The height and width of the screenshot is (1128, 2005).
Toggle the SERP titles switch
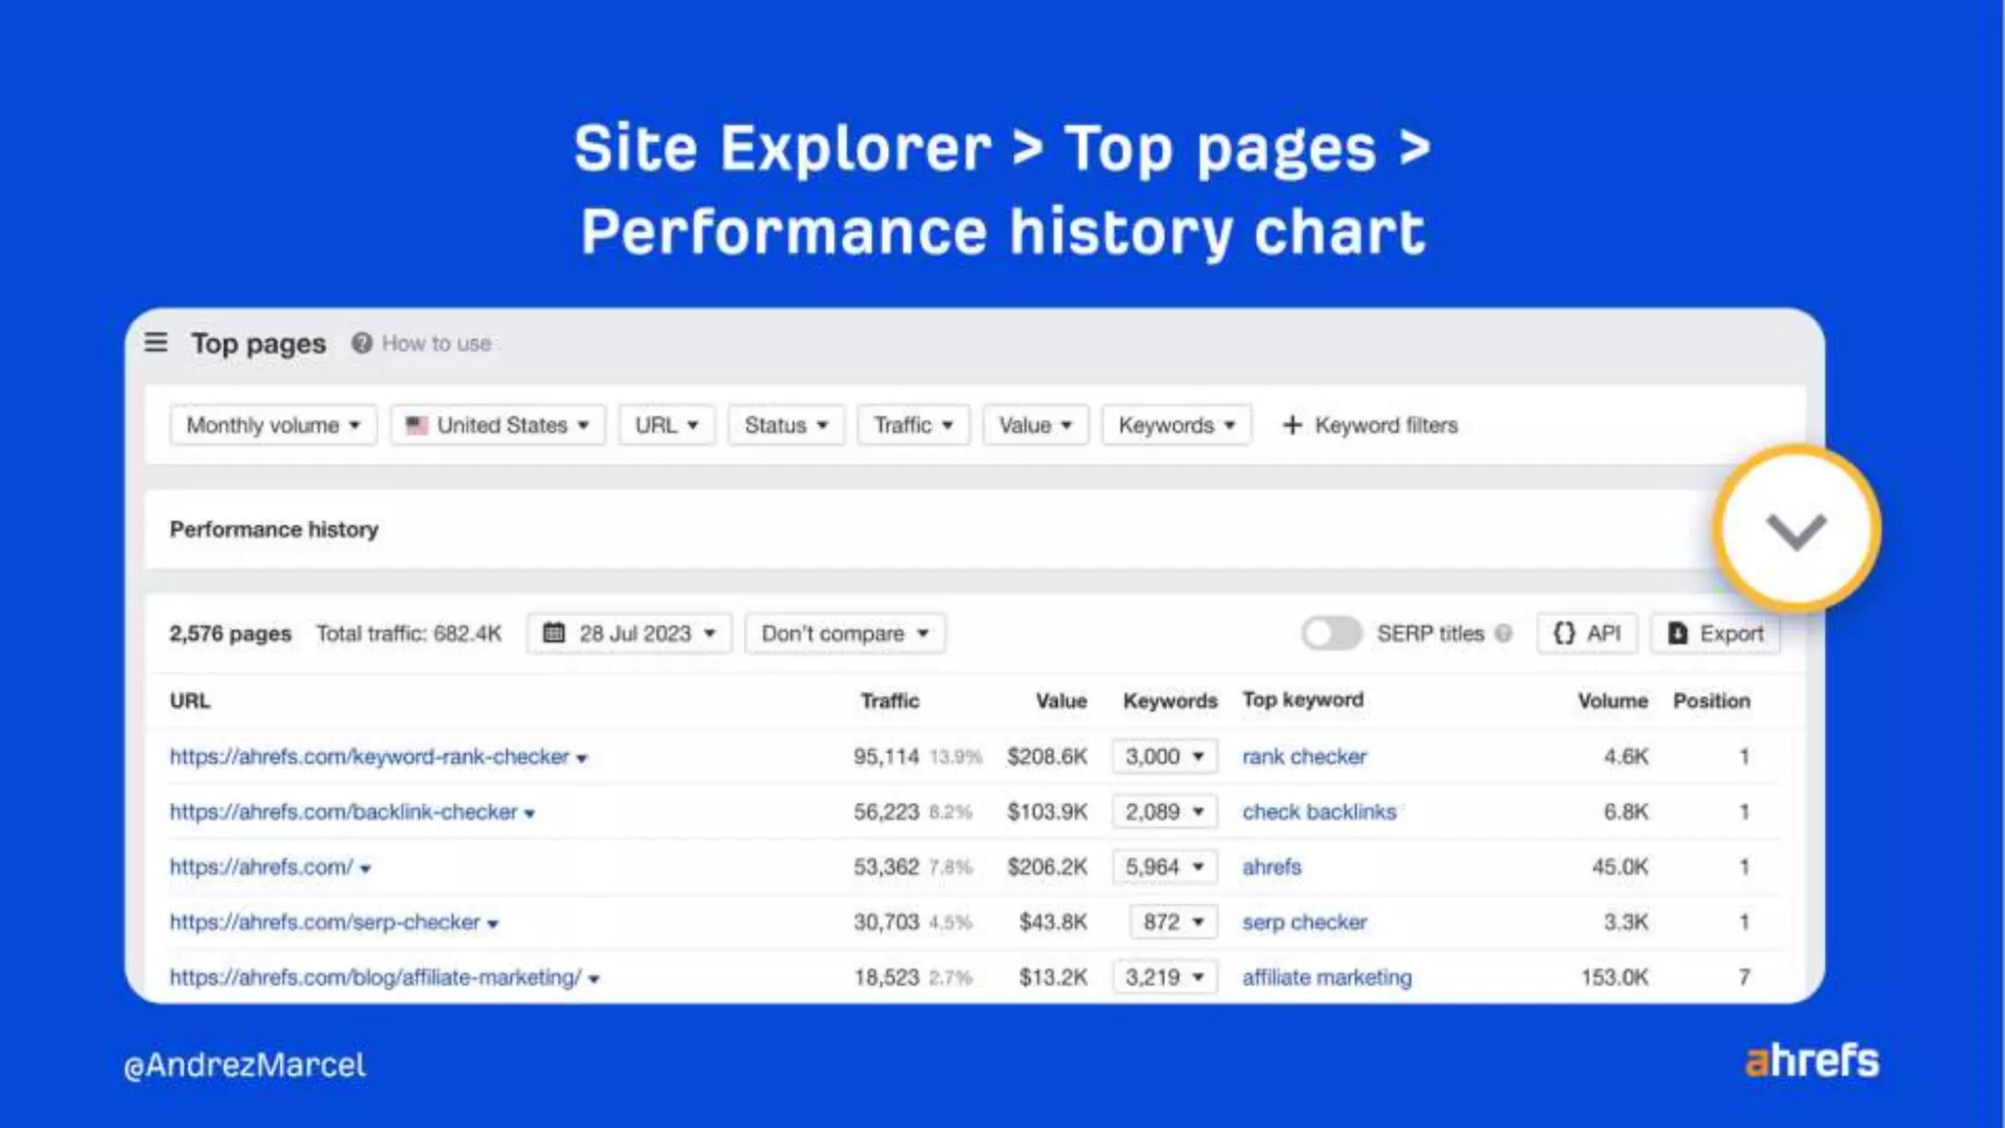(x=1331, y=634)
